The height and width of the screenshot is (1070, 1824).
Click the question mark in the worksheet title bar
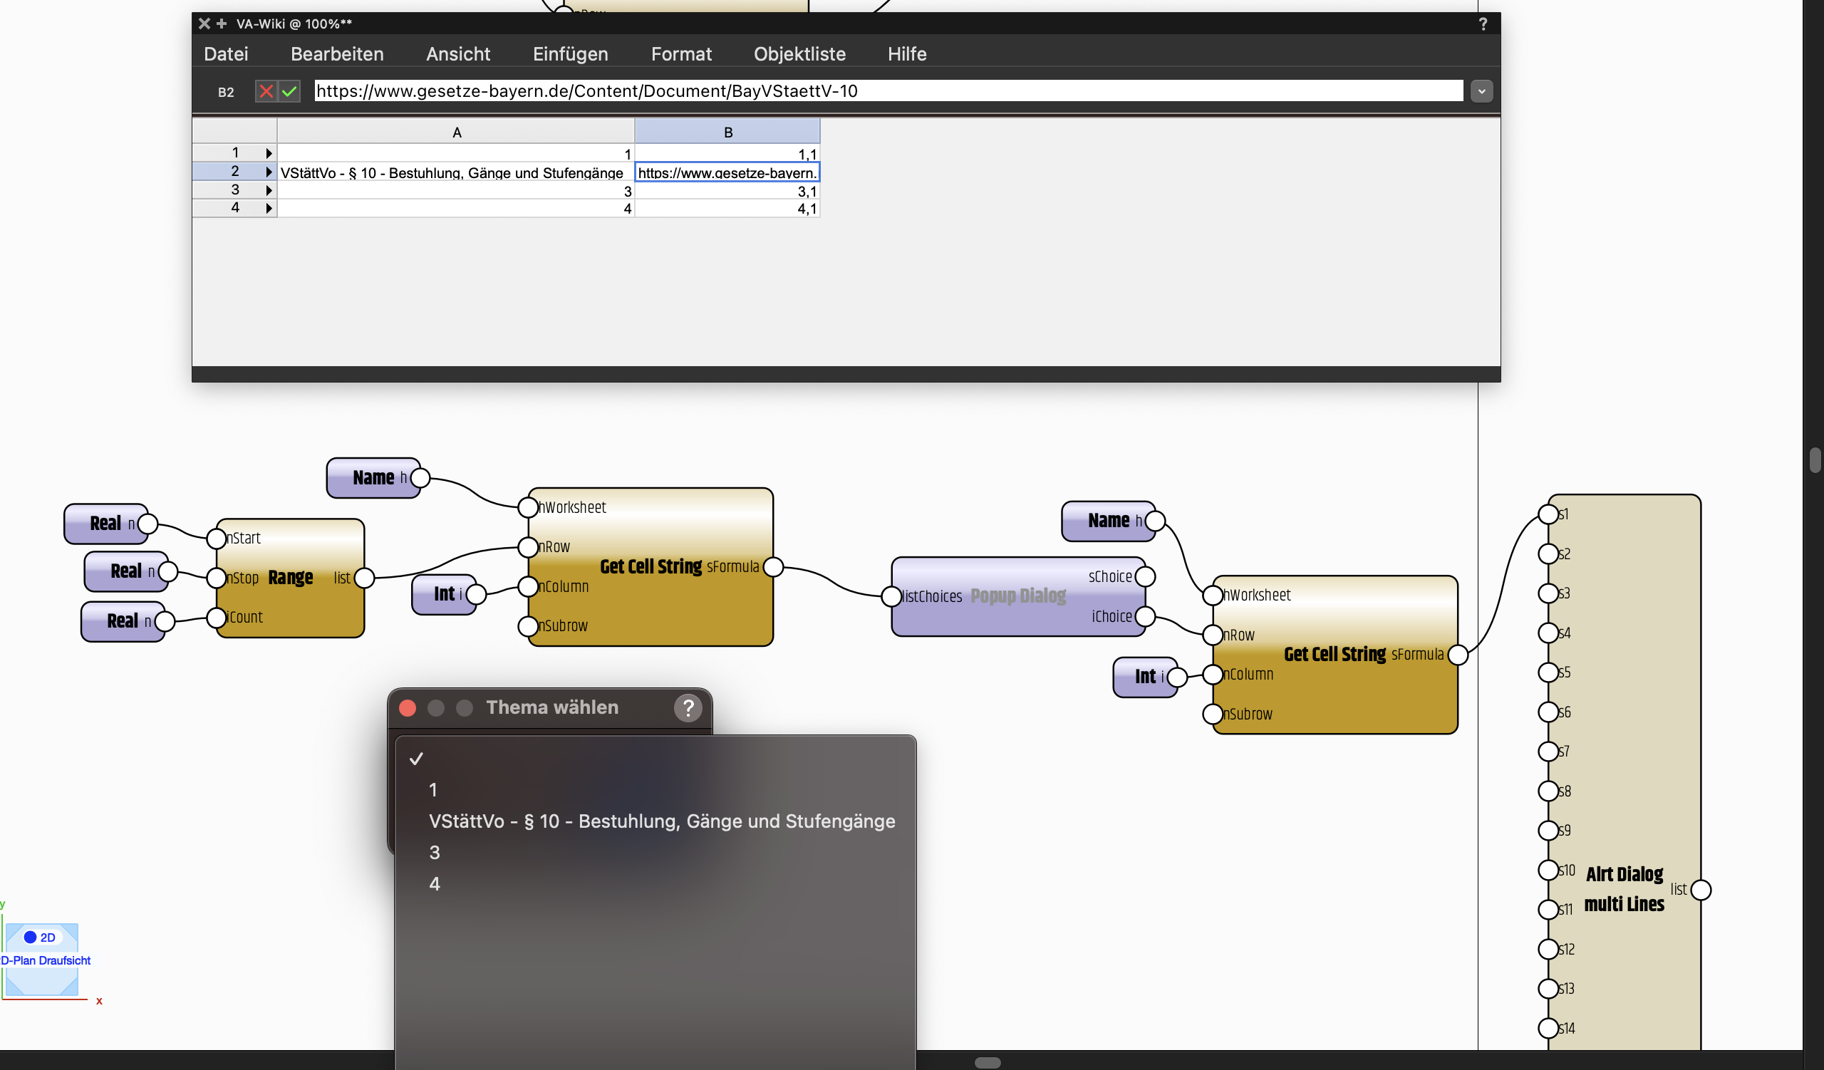click(1483, 24)
